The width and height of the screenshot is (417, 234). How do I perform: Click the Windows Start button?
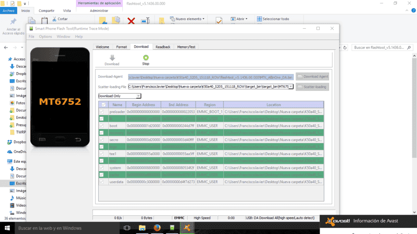point(7,228)
